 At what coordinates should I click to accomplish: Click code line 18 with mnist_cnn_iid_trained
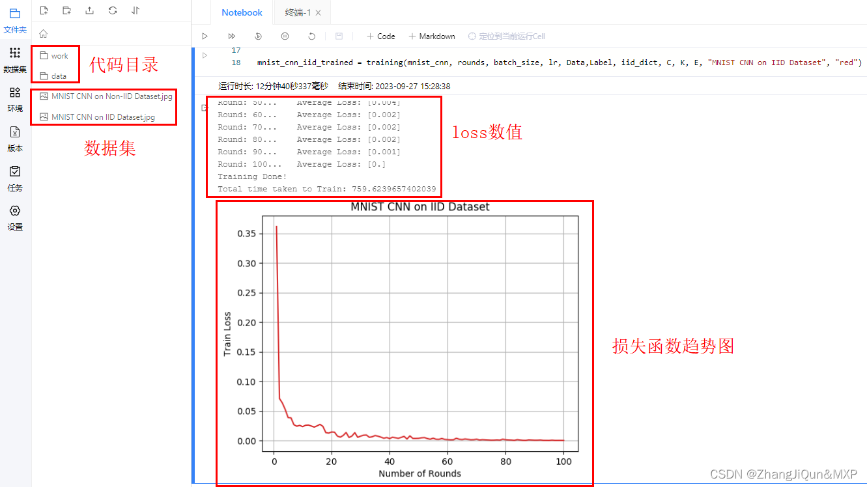[x=560, y=63]
